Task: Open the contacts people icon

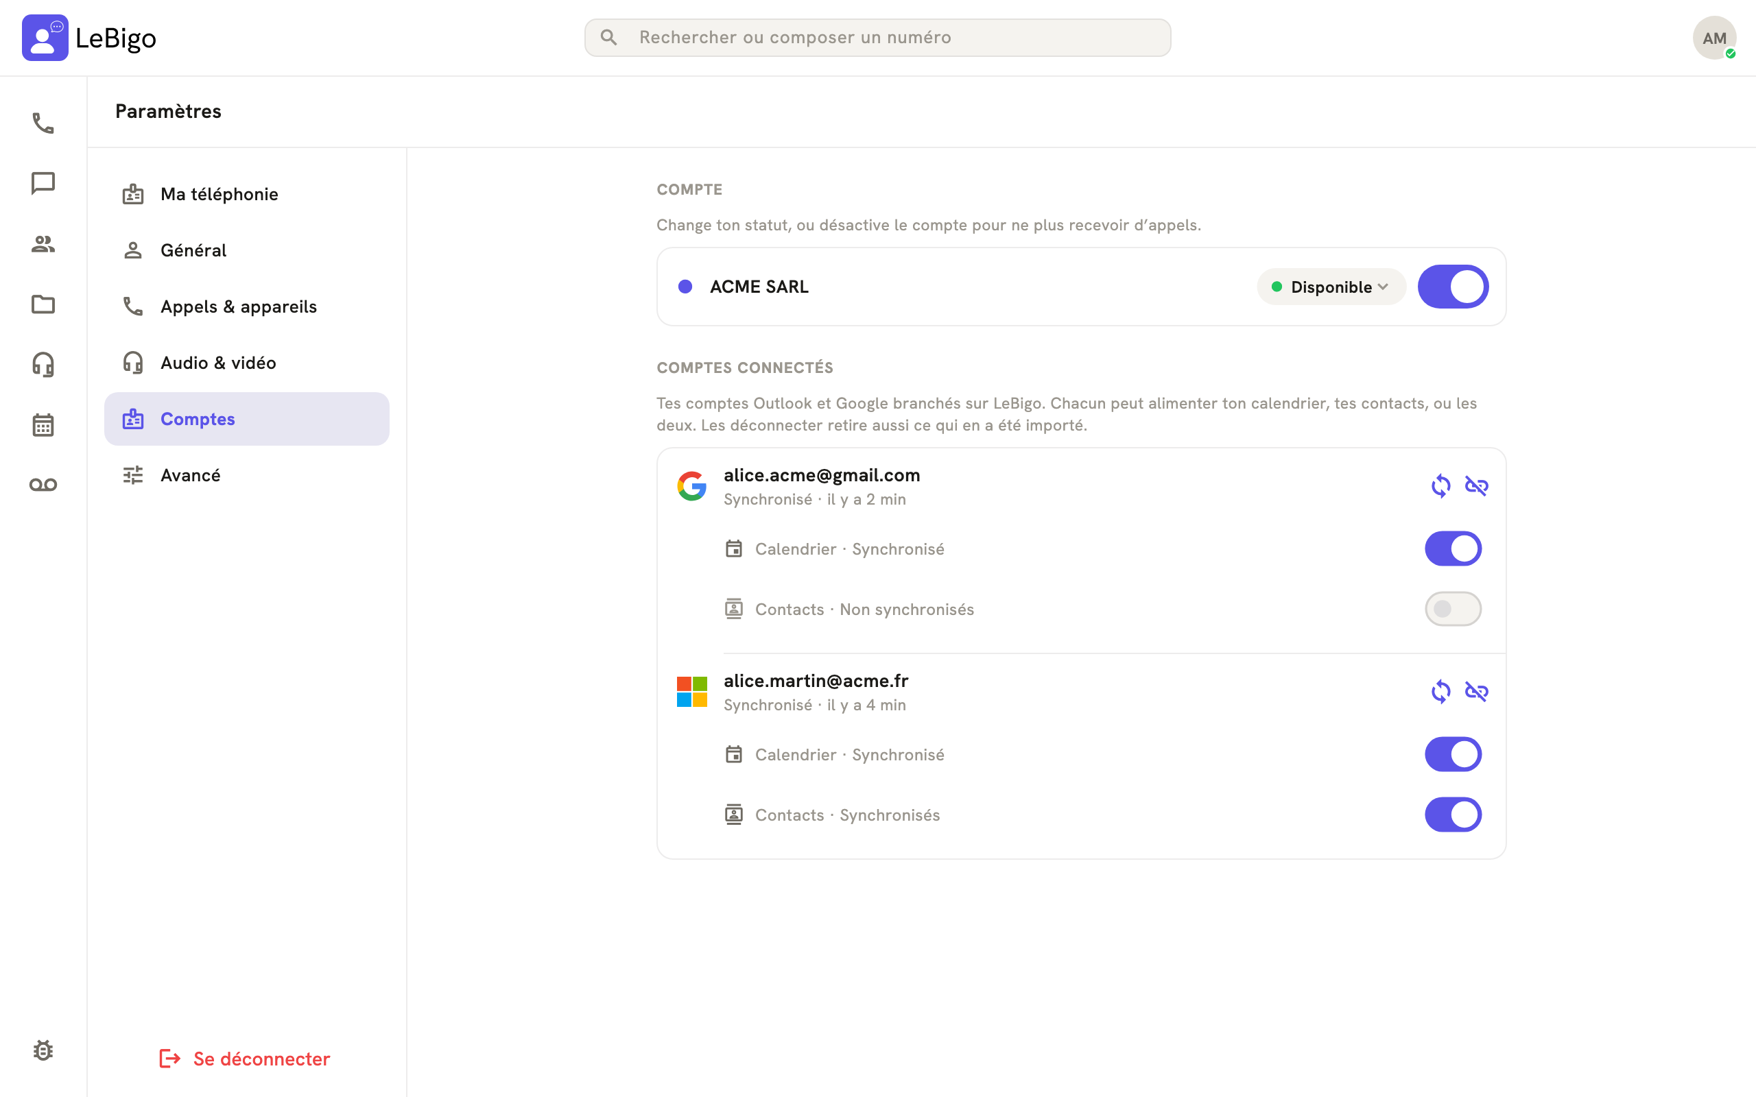Action: (43, 244)
